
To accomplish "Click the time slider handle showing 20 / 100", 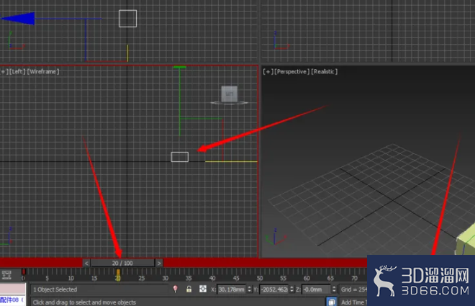I will click(122, 263).
